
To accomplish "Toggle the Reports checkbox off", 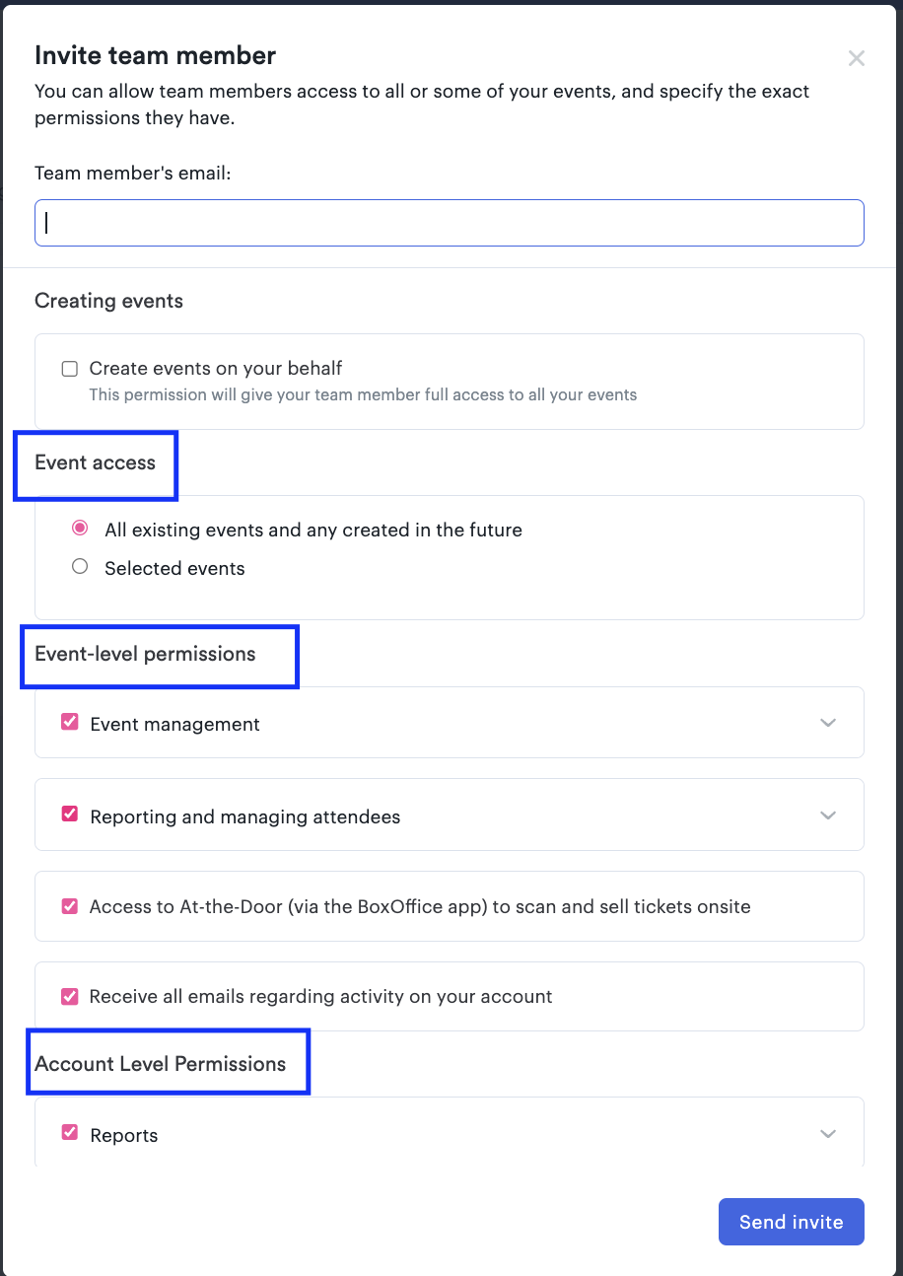I will (69, 1133).
